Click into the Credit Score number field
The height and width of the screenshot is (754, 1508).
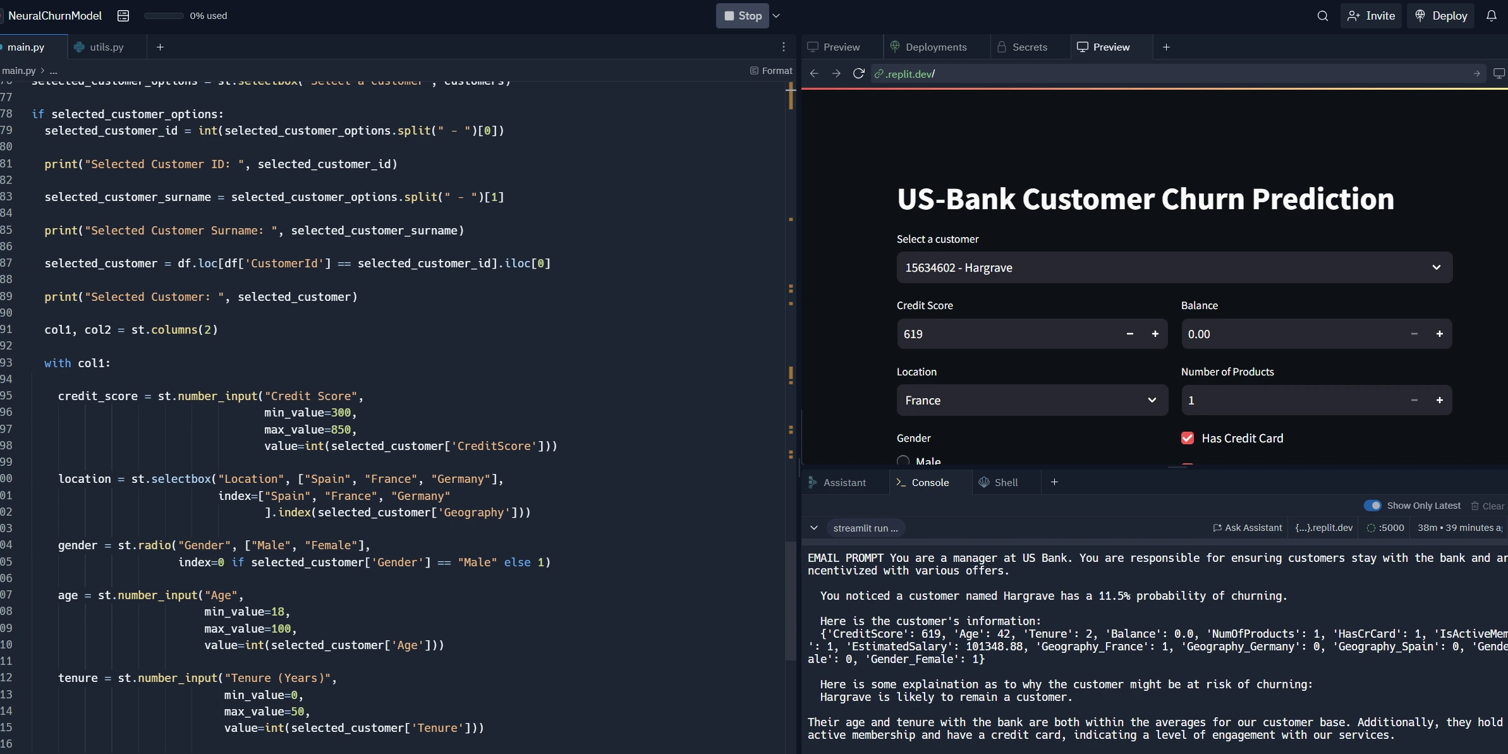coord(1007,334)
